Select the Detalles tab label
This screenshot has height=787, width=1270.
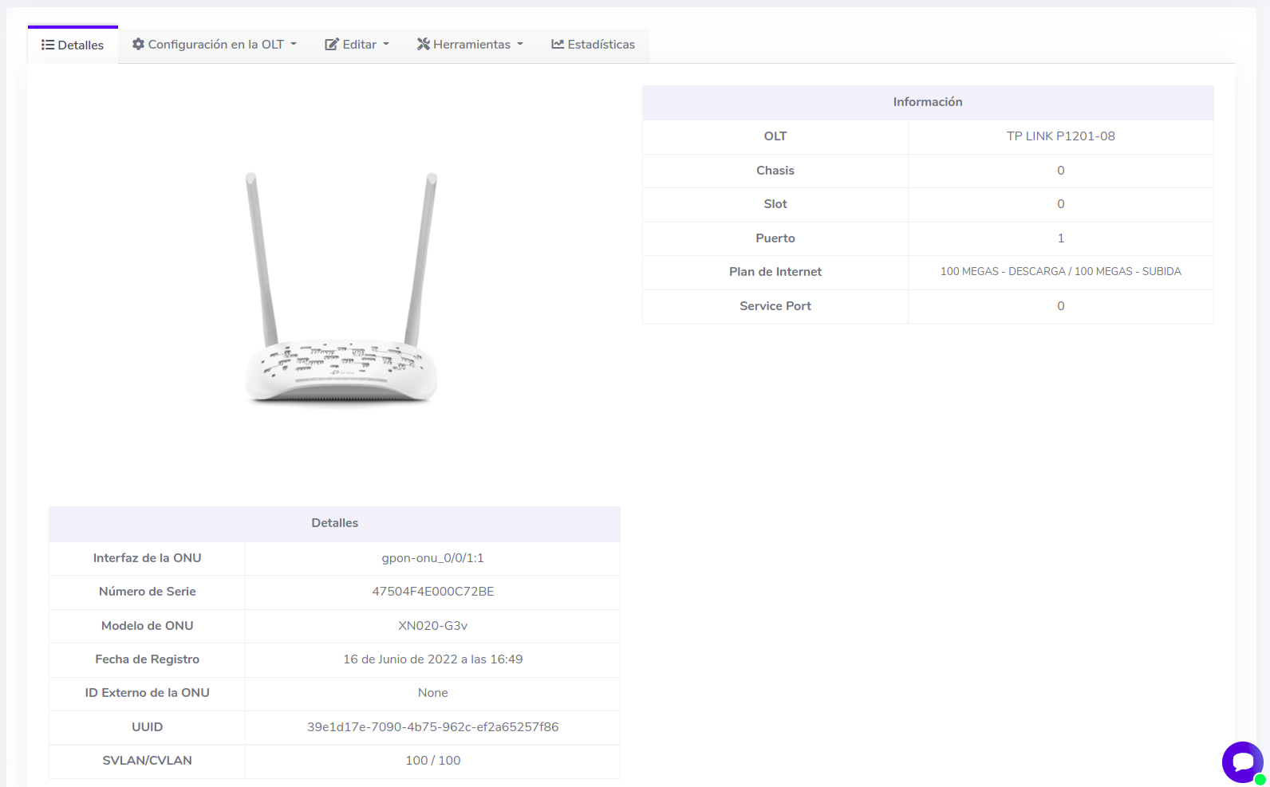click(81, 45)
